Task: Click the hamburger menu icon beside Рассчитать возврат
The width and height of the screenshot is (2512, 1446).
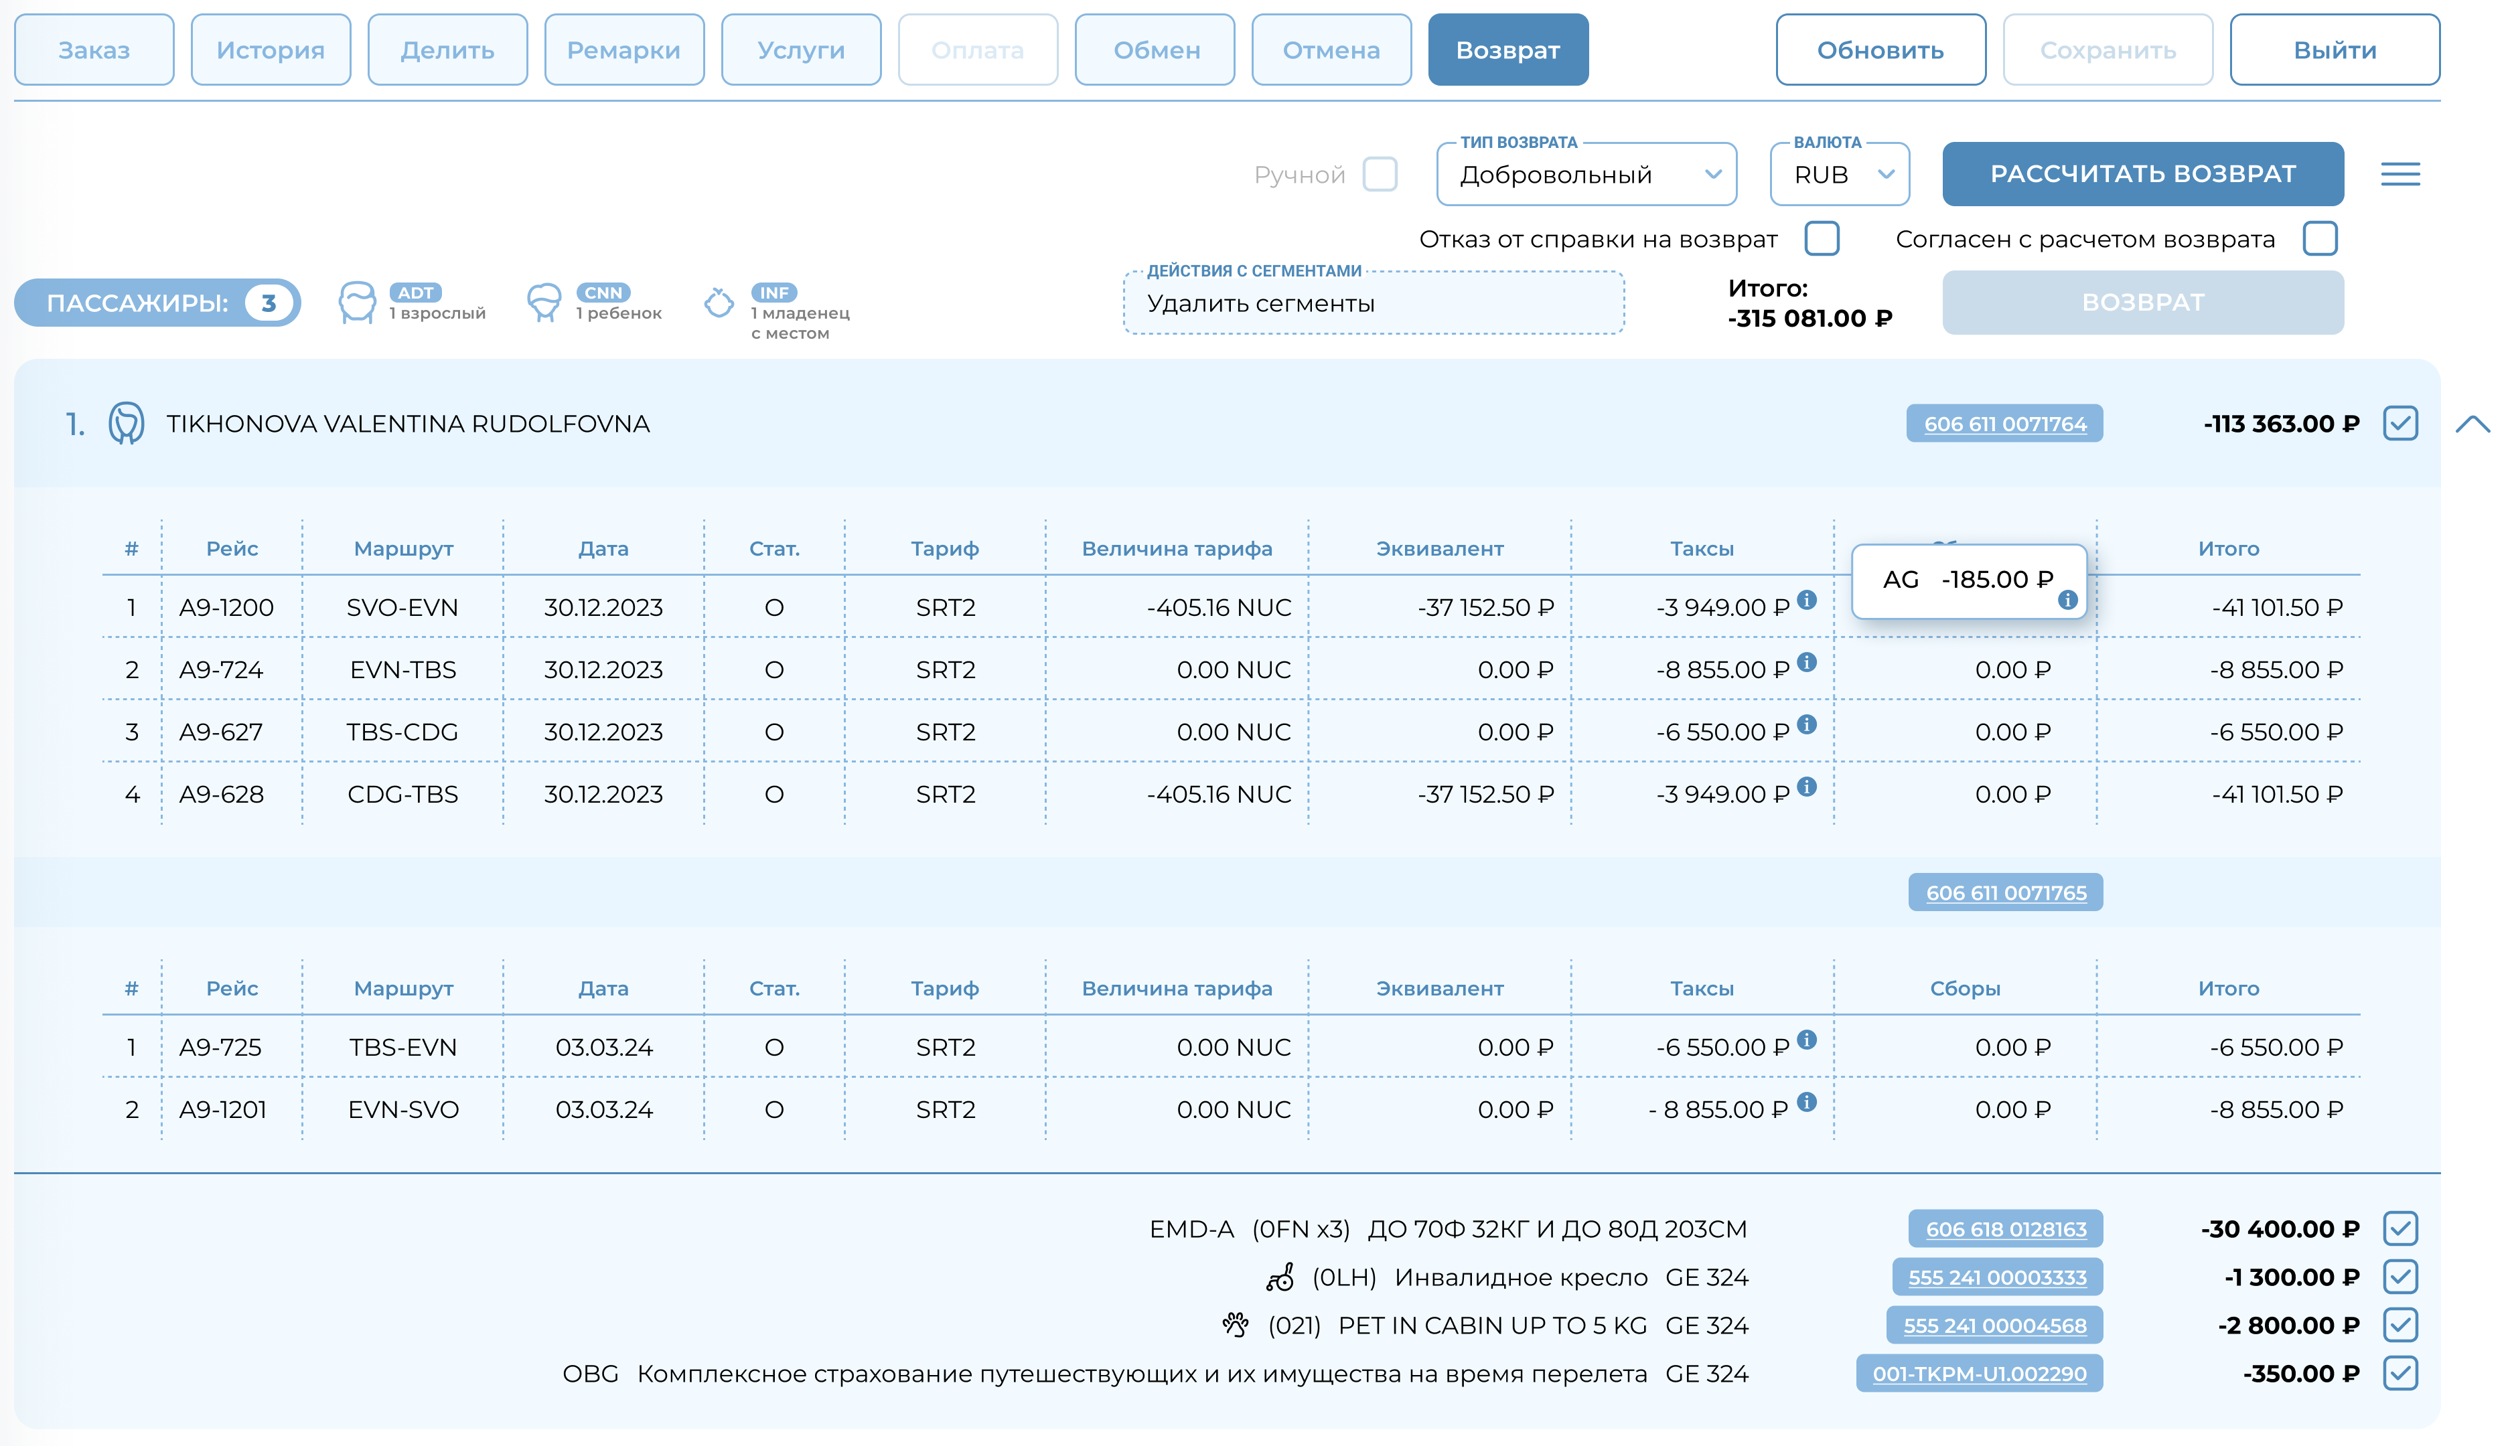Action: [x=2399, y=175]
